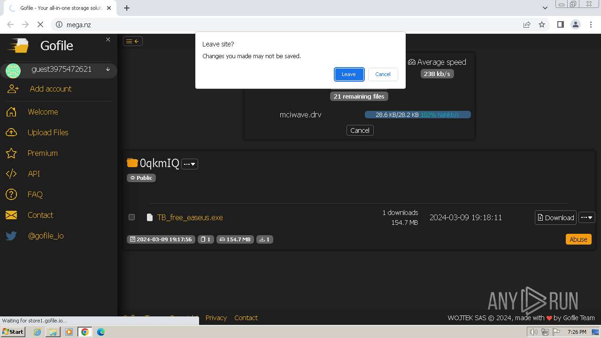Screen dimensions: 601x338
Task: Click the Welcome home icon
Action: tap(11, 112)
